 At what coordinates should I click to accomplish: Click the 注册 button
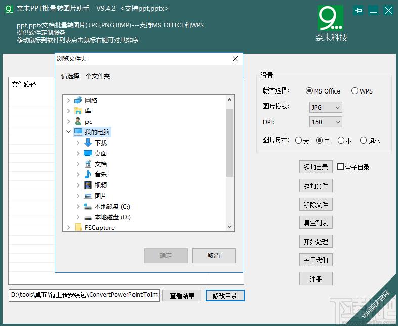[316, 279]
